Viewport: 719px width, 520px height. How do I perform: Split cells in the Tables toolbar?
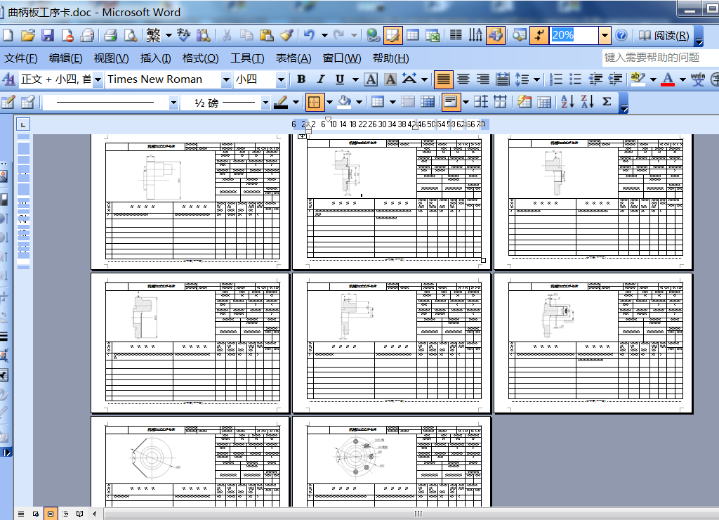(x=428, y=102)
